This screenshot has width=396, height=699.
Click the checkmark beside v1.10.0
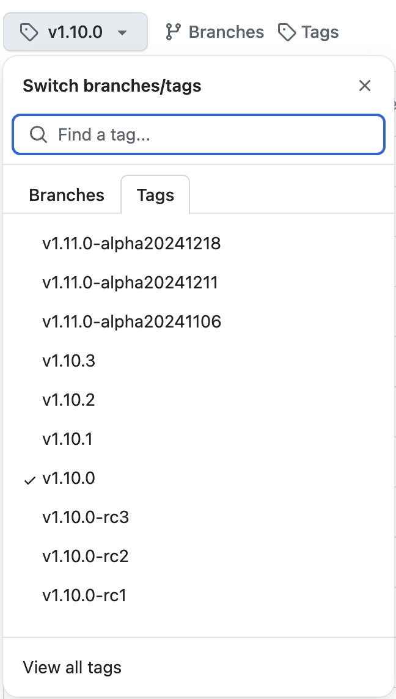pos(29,480)
